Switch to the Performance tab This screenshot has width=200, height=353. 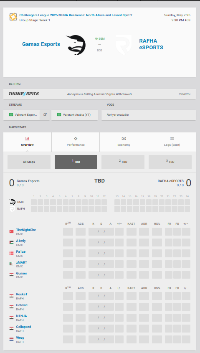pyautogui.click(x=76, y=142)
